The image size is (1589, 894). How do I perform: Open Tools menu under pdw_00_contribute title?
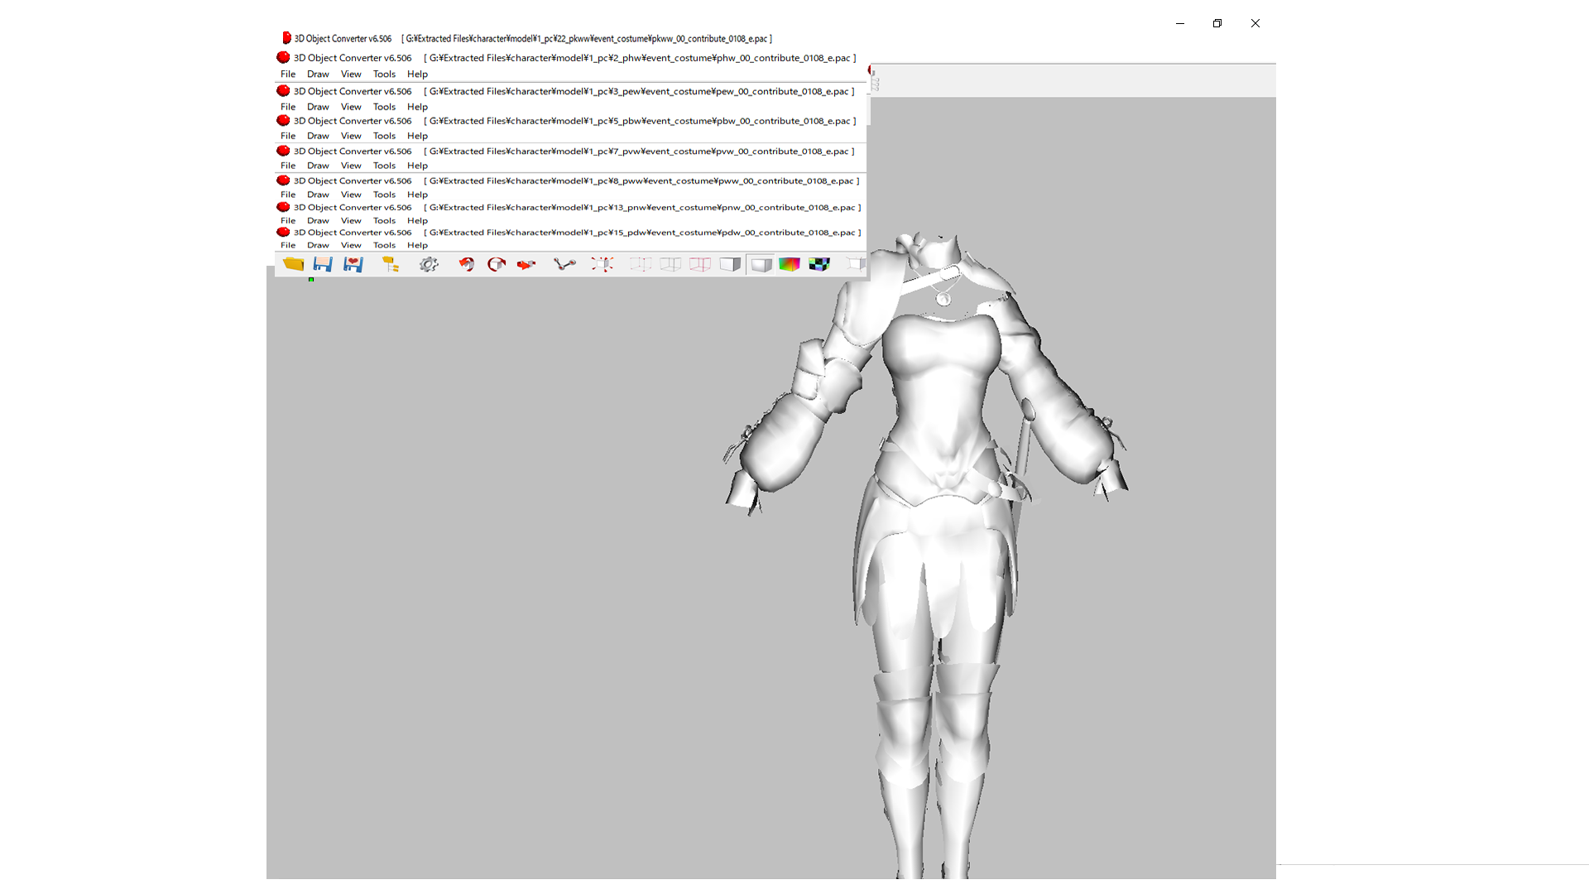pos(384,245)
